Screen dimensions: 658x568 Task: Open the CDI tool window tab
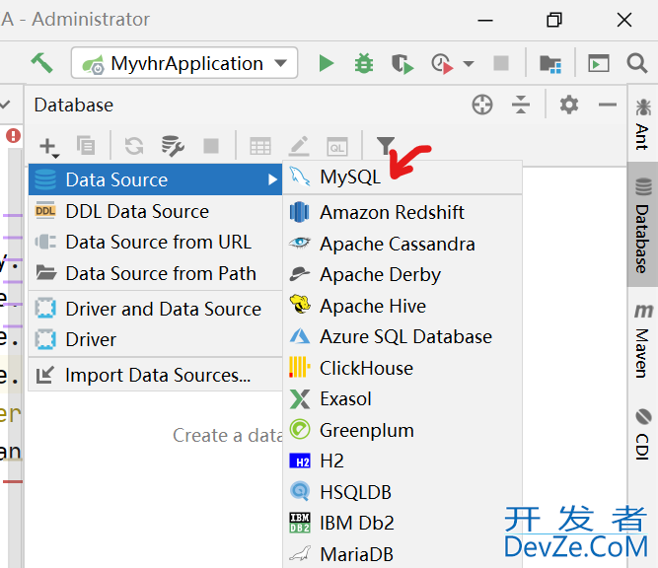point(642,434)
